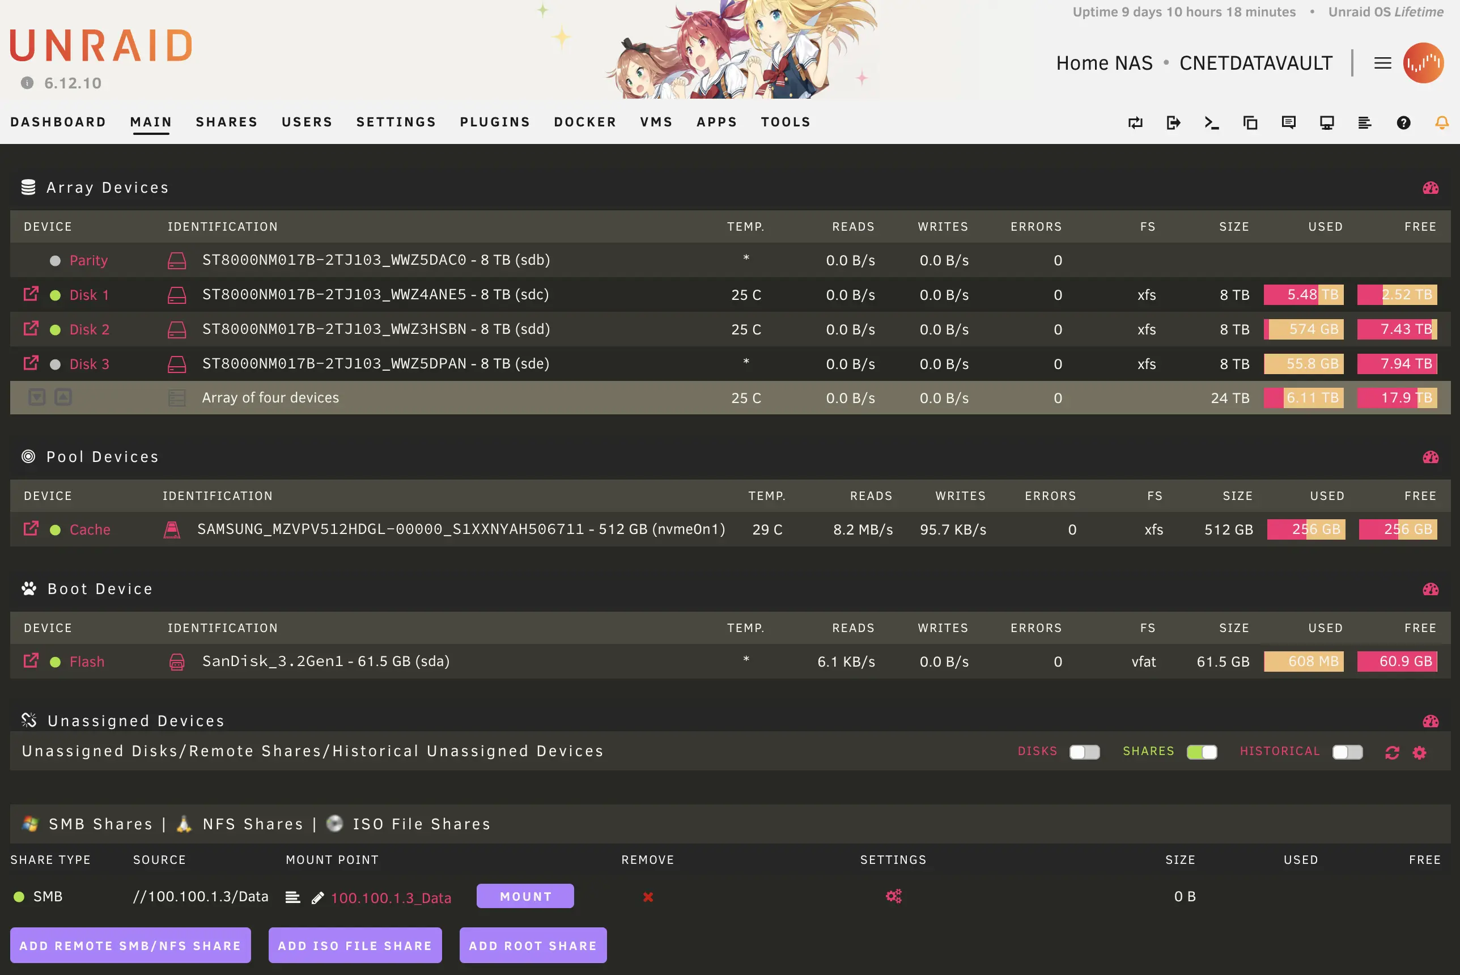
Task: Click Add Root Share button
Action: (533, 945)
